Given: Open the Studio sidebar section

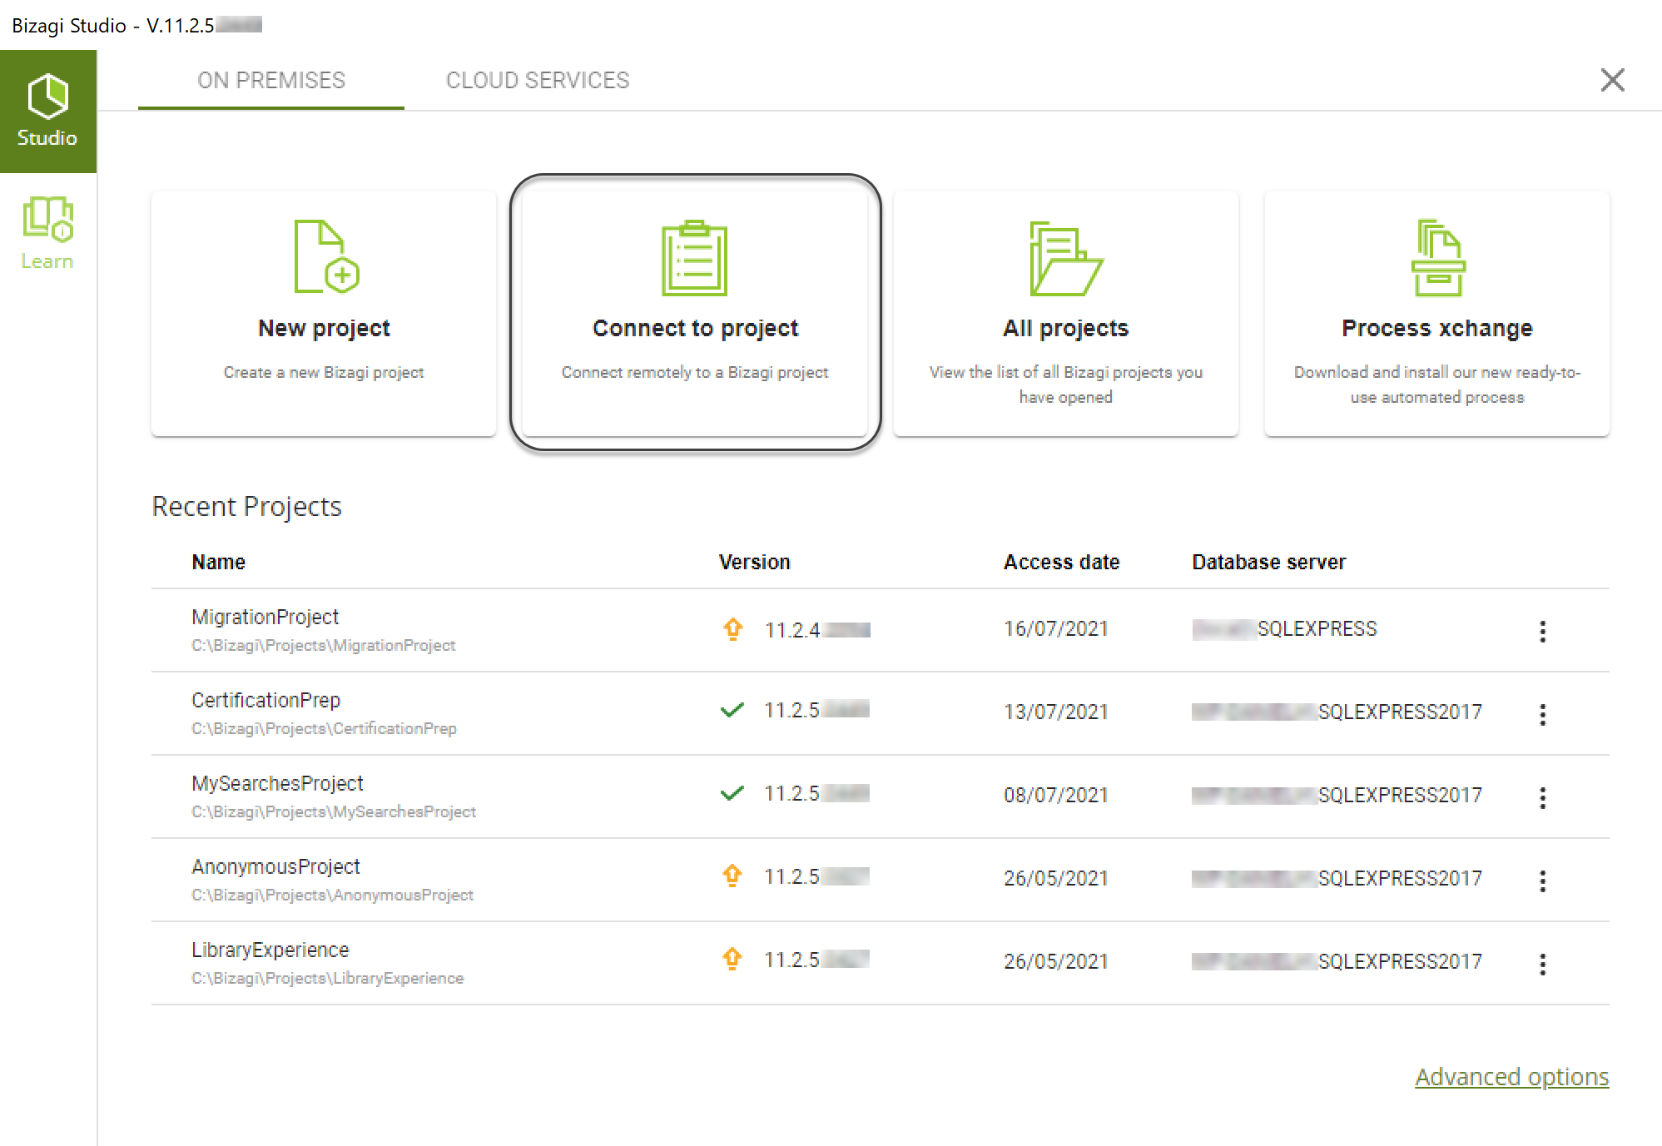Looking at the screenshot, I should (x=47, y=112).
